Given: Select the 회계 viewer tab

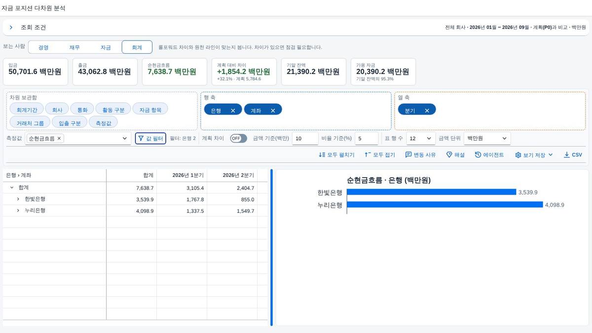Looking at the screenshot, I should pyautogui.click(x=137, y=47).
